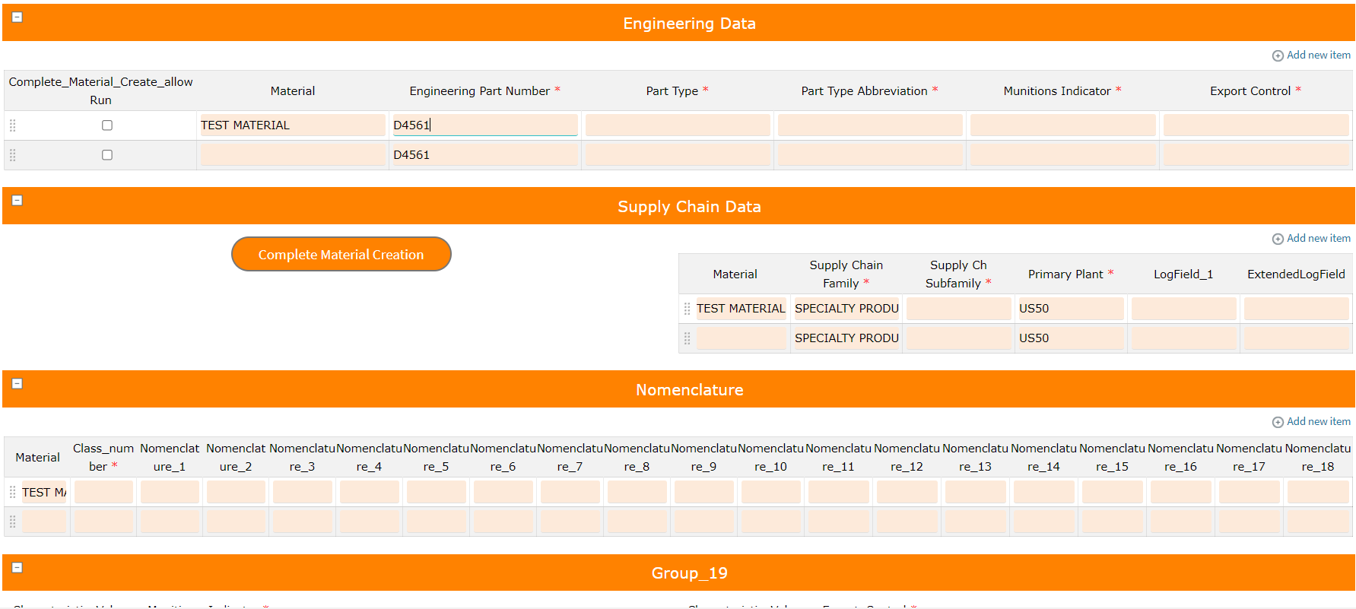Viewport: 1356px width, 609px height.
Task: Collapse the Supply Chain Data section
Action: click(x=17, y=200)
